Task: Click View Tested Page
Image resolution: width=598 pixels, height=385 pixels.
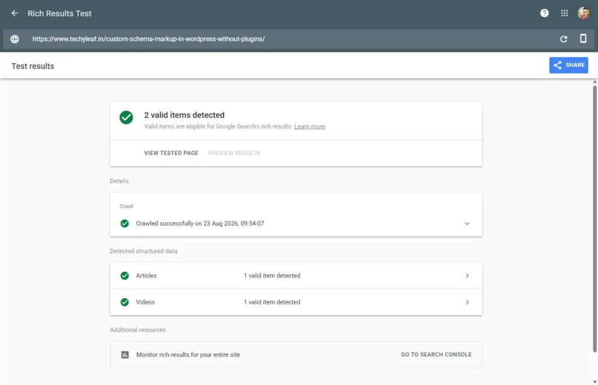Action: coord(171,153)
